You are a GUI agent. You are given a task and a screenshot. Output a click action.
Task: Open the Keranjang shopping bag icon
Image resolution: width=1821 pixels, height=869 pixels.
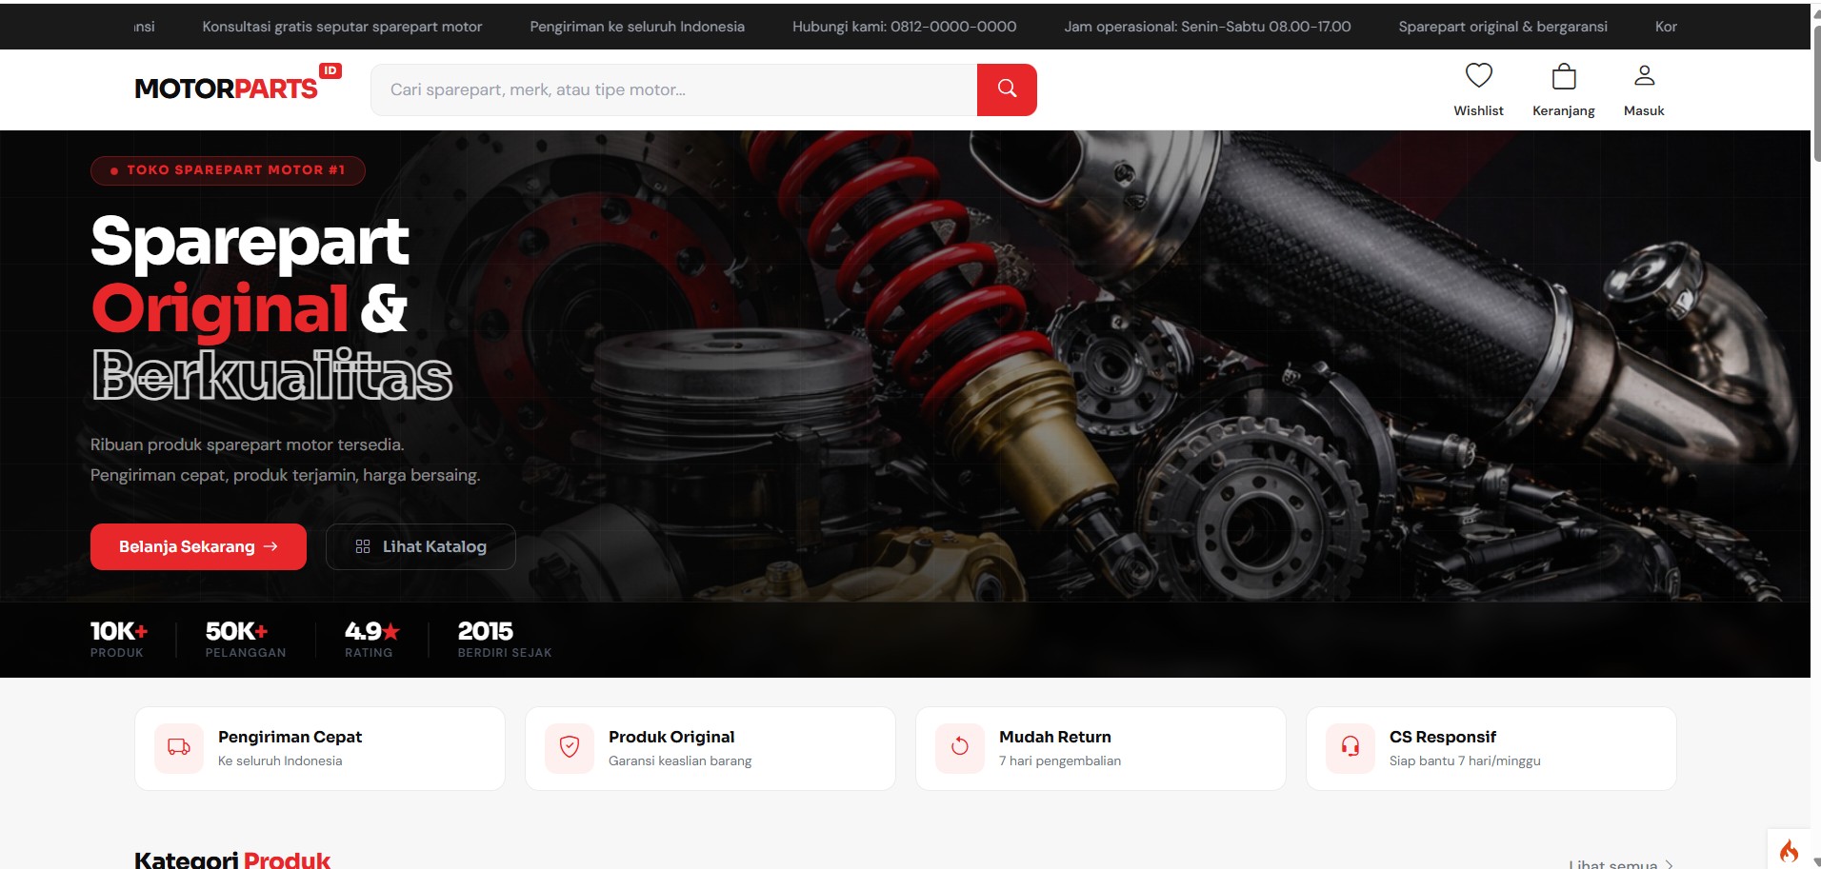point(1564,76)
